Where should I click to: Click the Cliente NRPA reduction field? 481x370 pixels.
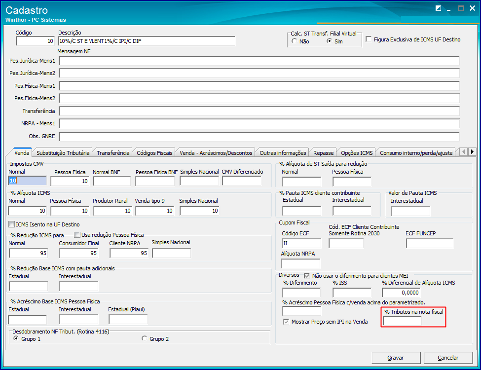pyautogui.click(x=129, y=253)
